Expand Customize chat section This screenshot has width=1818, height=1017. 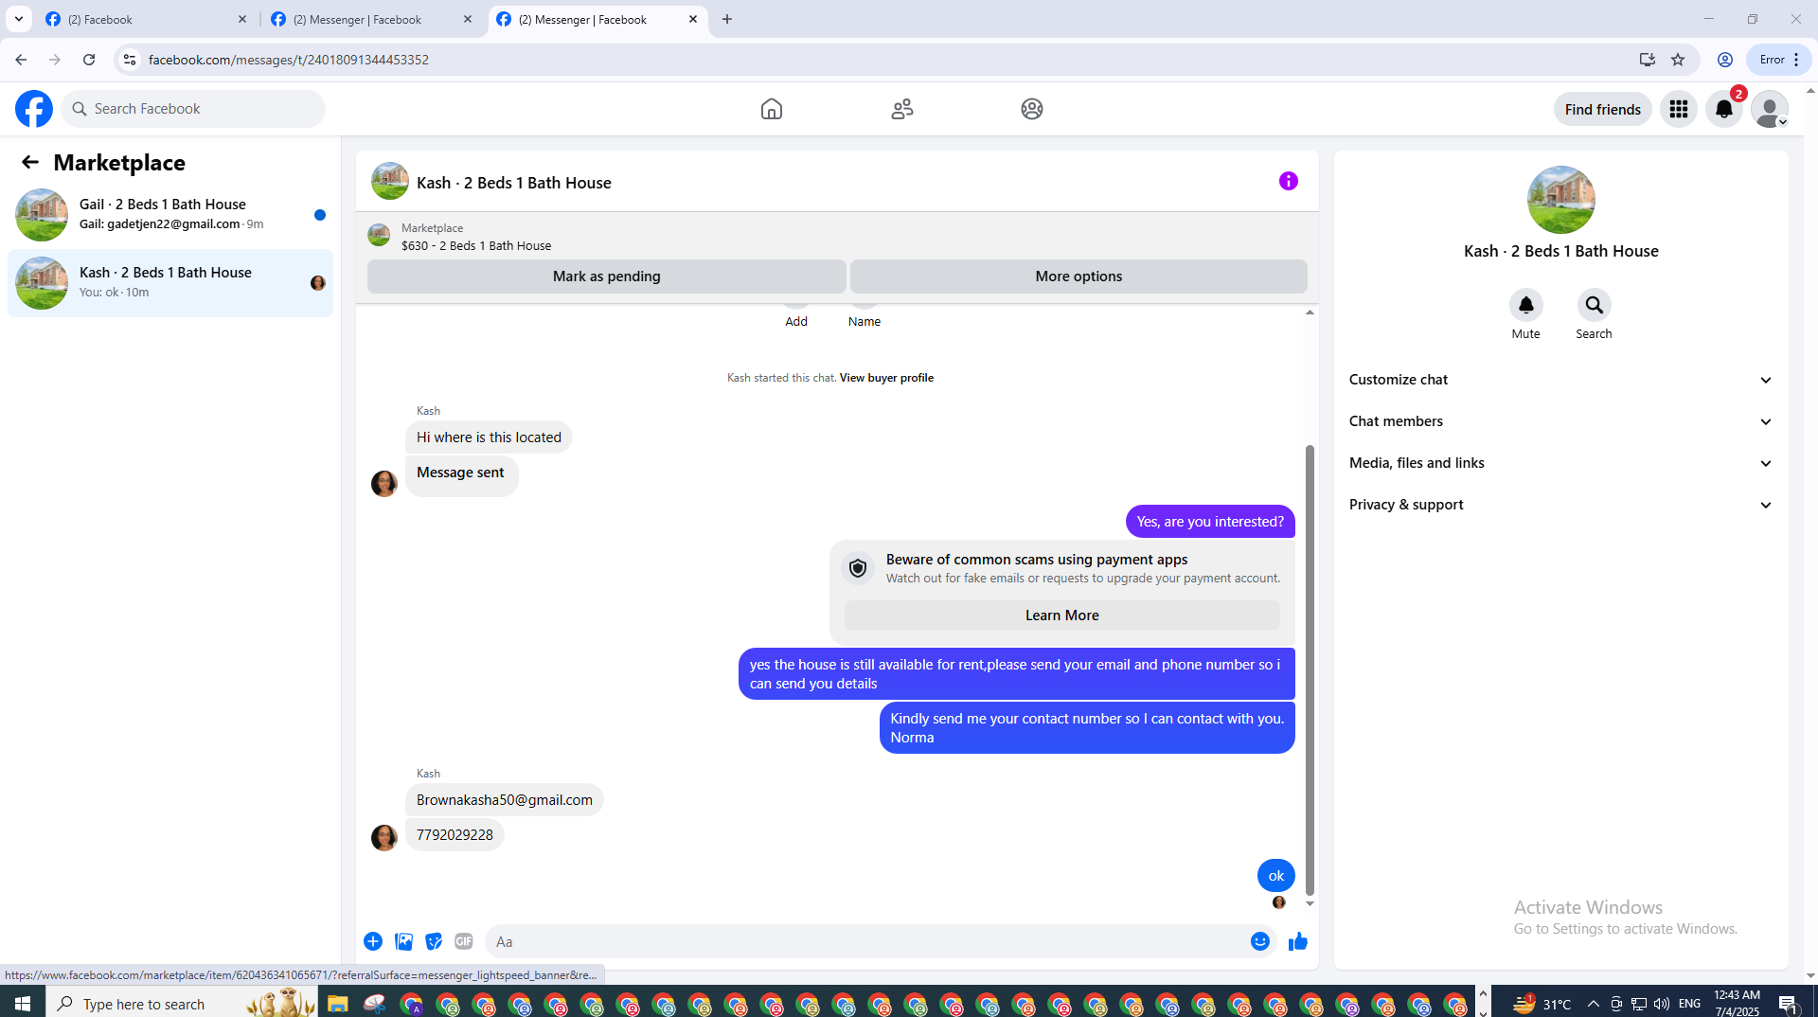point(1560,380)
